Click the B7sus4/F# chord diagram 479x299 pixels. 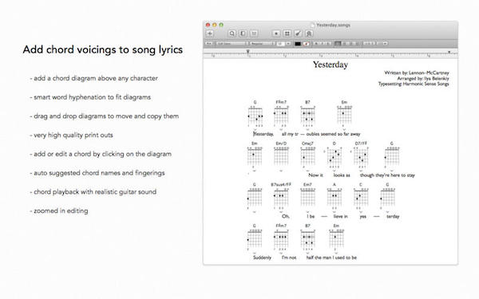coord(281,197)
